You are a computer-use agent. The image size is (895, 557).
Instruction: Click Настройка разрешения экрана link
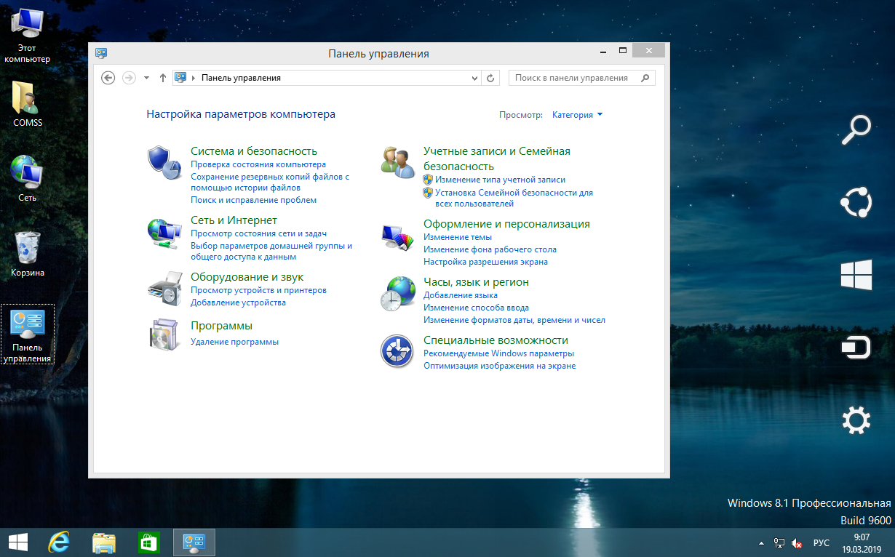coord(485,262)
